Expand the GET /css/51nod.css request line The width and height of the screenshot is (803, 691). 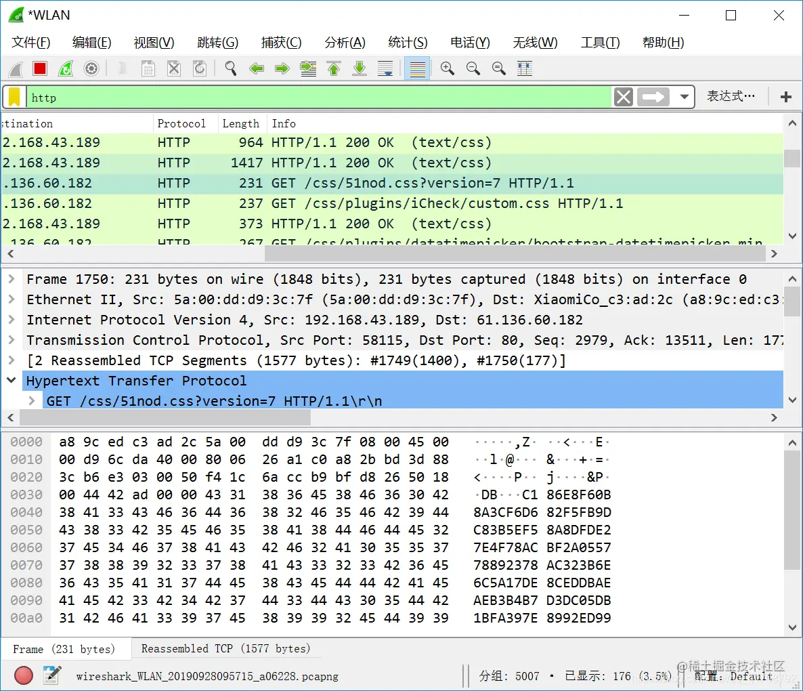32,400
